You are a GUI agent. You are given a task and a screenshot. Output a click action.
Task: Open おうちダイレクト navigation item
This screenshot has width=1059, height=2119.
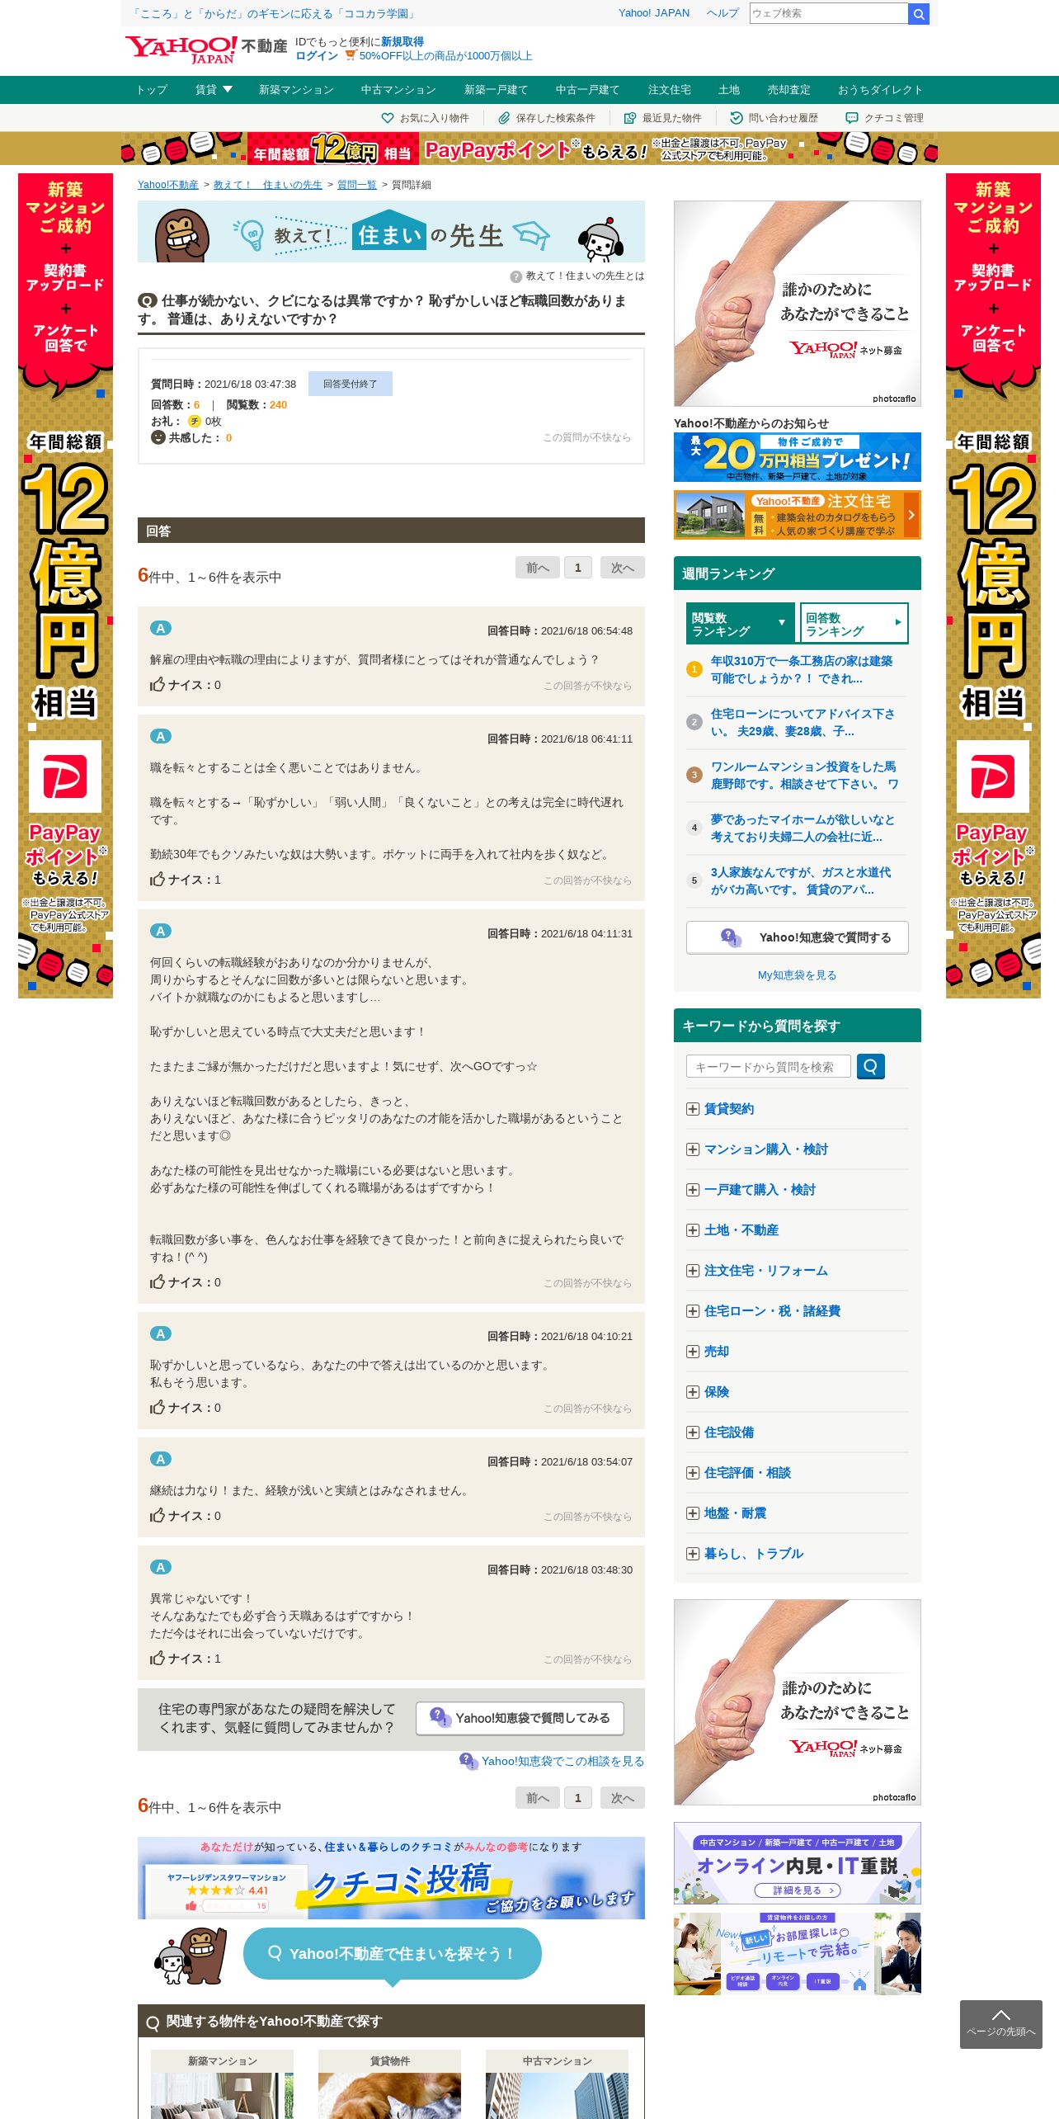click(x=880, y=90)
